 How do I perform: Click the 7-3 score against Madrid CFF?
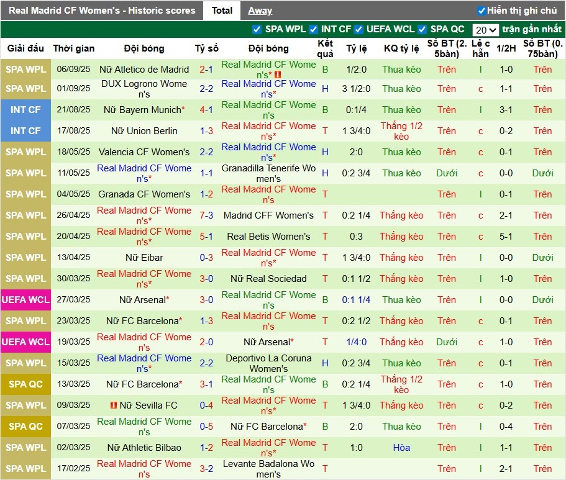tap(206, 215)
